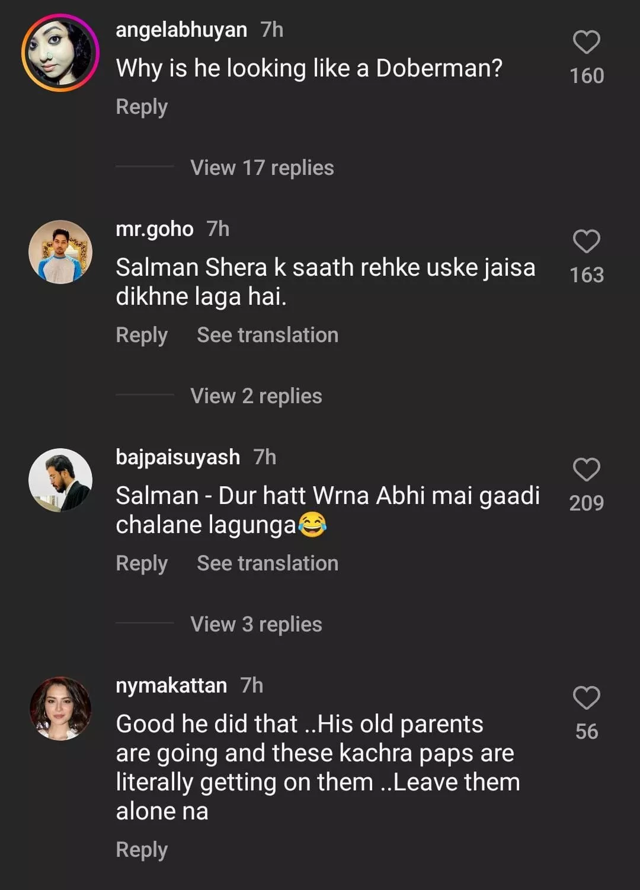Open angelabhuyan username link

[x=181, y=30]
